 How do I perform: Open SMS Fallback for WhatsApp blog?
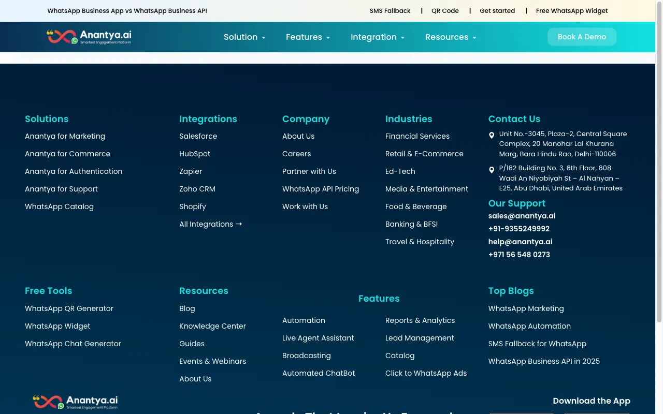point(537,344)
